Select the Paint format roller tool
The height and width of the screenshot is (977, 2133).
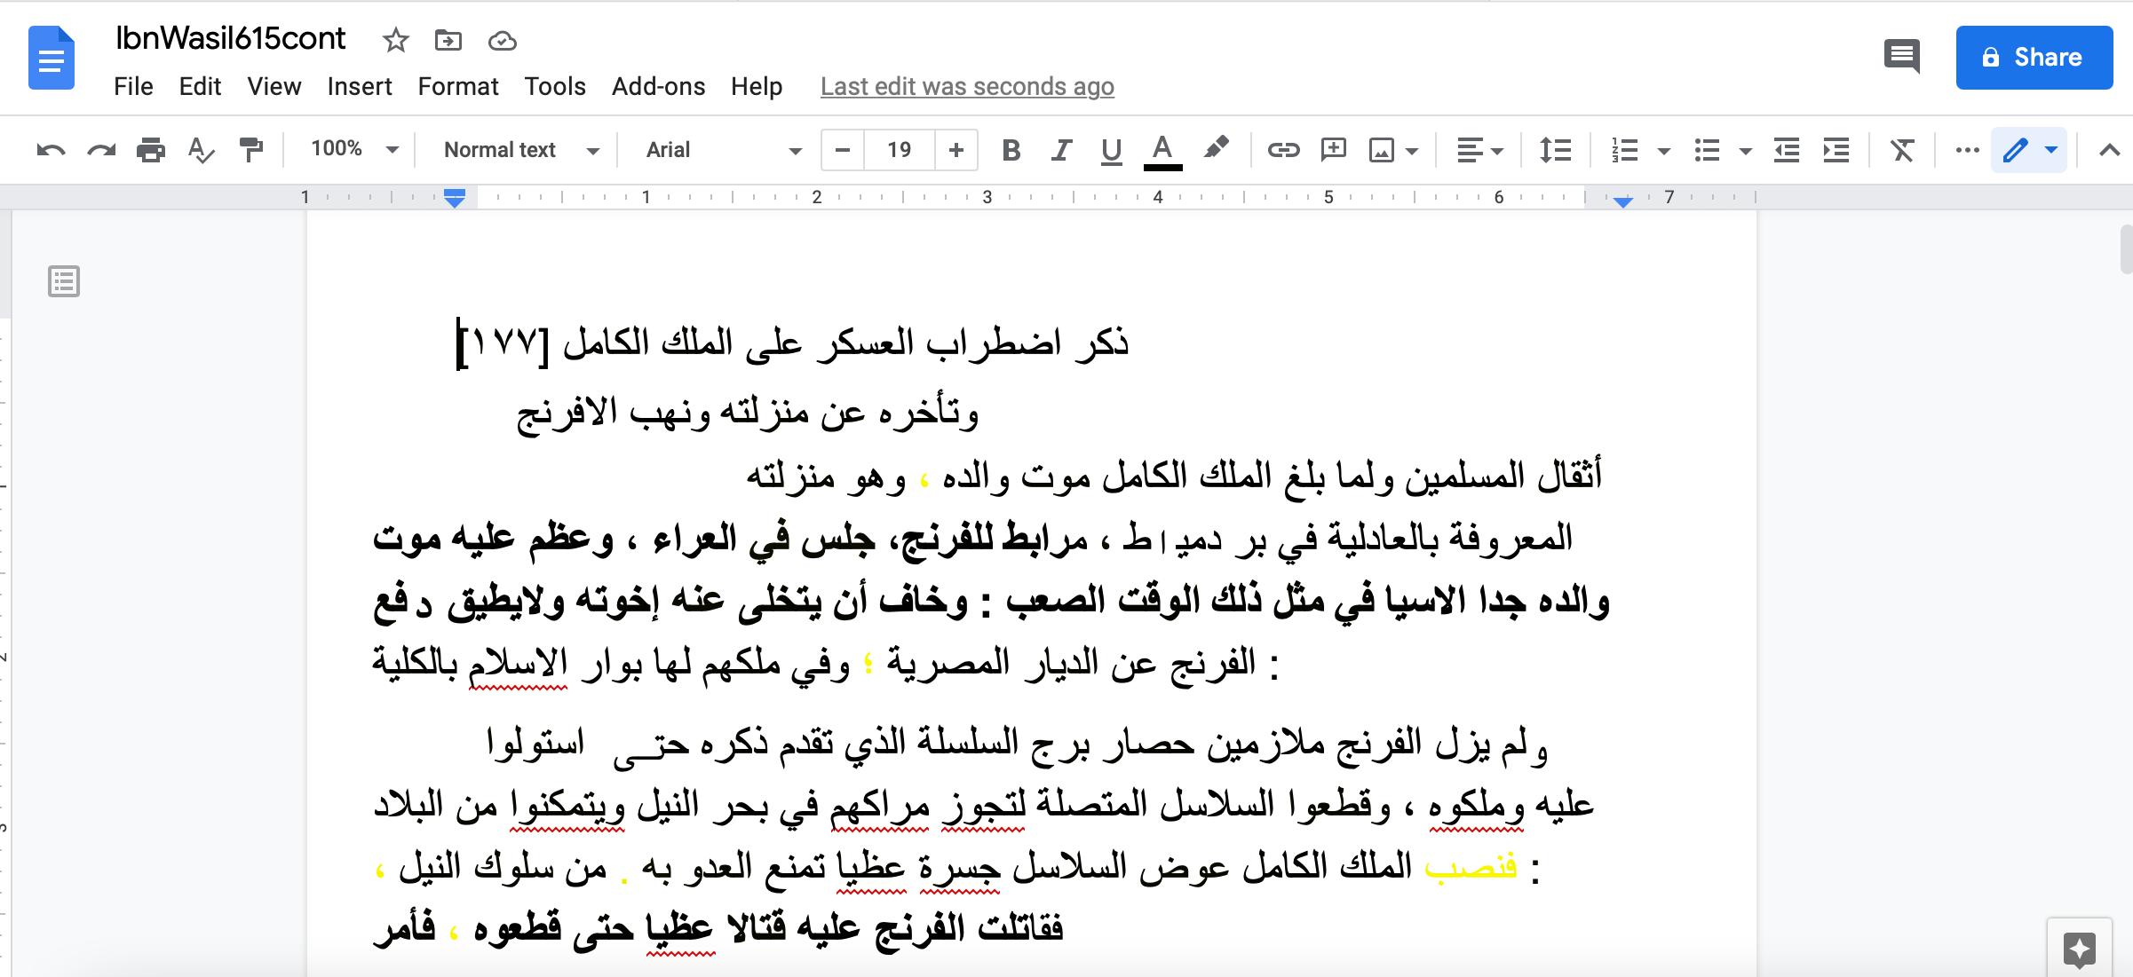tap(252, 150)
